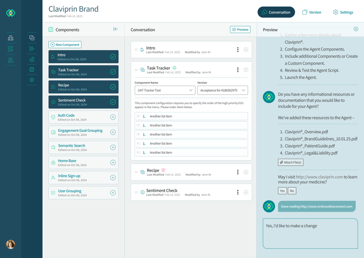Grab the Intro card drag handle

point(136,50)
